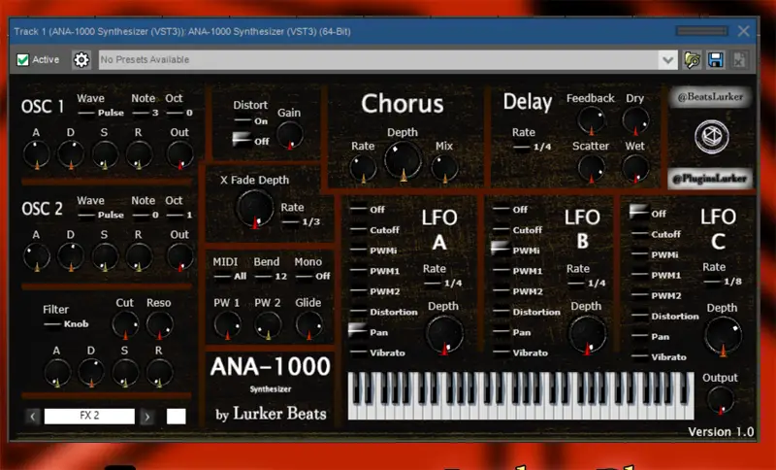Viewport: 776px width, 470px height.
Task: Click the PW 2 knob
Action: pos(268,325)
